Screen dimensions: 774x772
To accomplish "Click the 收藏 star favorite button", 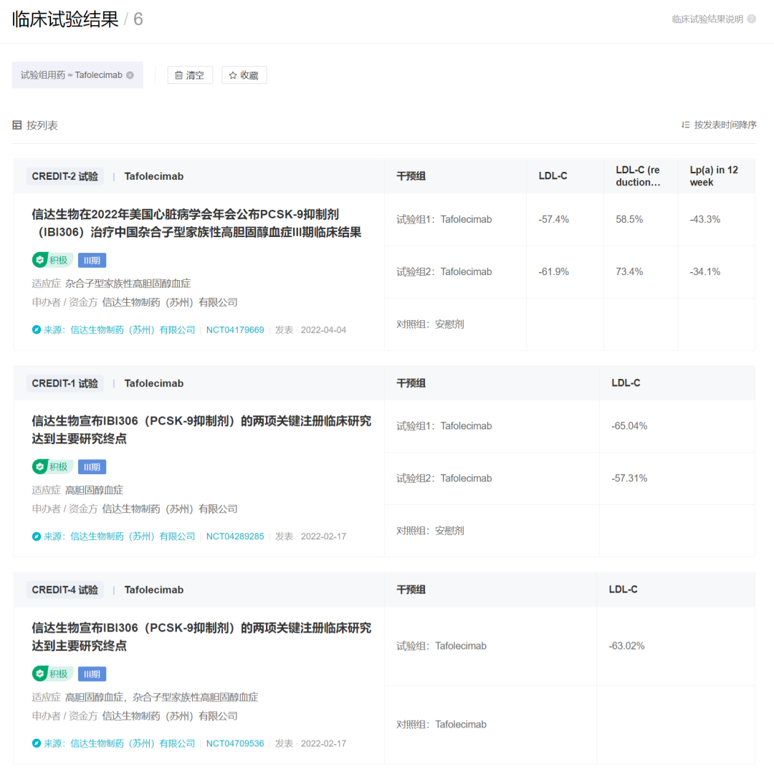I will (244, 75).
